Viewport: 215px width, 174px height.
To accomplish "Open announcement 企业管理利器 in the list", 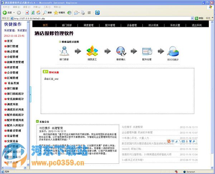I will tap(137, 132).
